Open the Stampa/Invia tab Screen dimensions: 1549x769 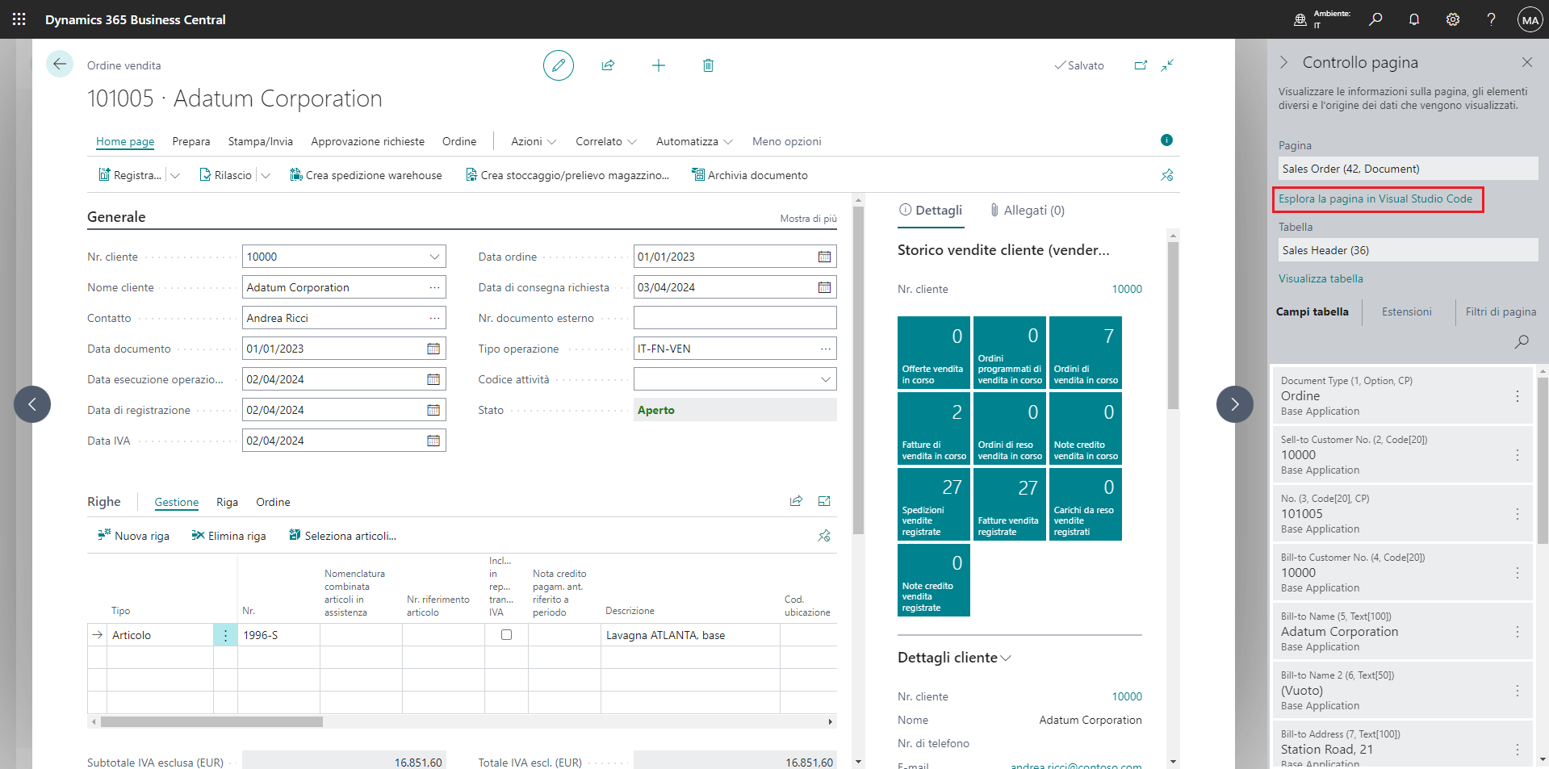(x=261, y=141)
